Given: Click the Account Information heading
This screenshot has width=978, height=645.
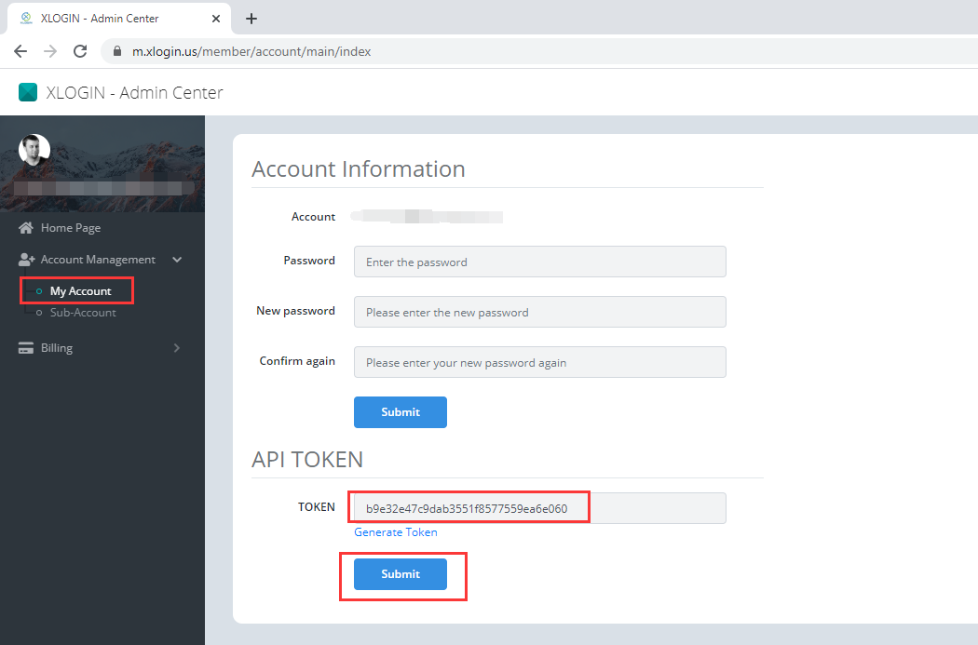Looking at the screenshot, I should click(x=359, y=168).
